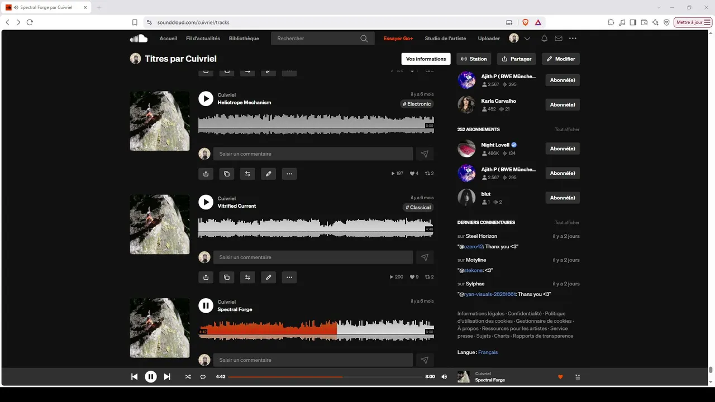Click the Modifier button
Screen dimensions: 715x402
pyautogui.click(x=561, y=59)
